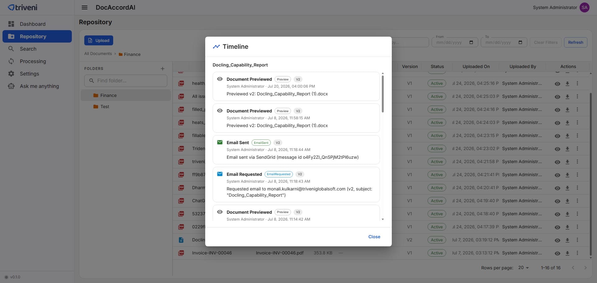
Task: Click the Dashboard grid icon
Action: pyautogui.click(x=11, y=24)
